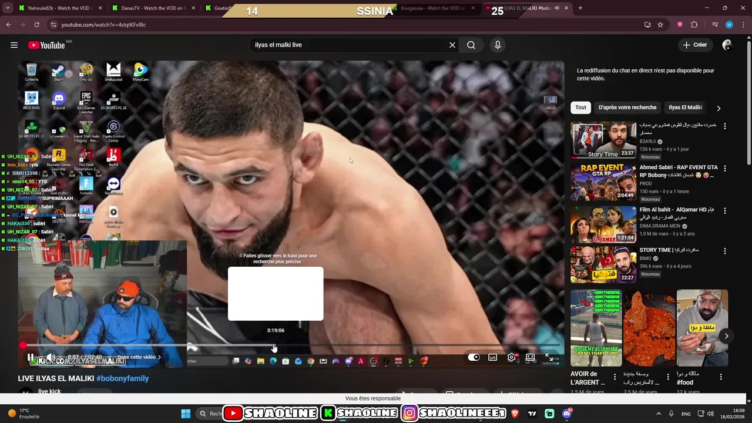This screenshot has width=752, height=423.
Task: Click the magnifier search button
Action: point(471,45)
